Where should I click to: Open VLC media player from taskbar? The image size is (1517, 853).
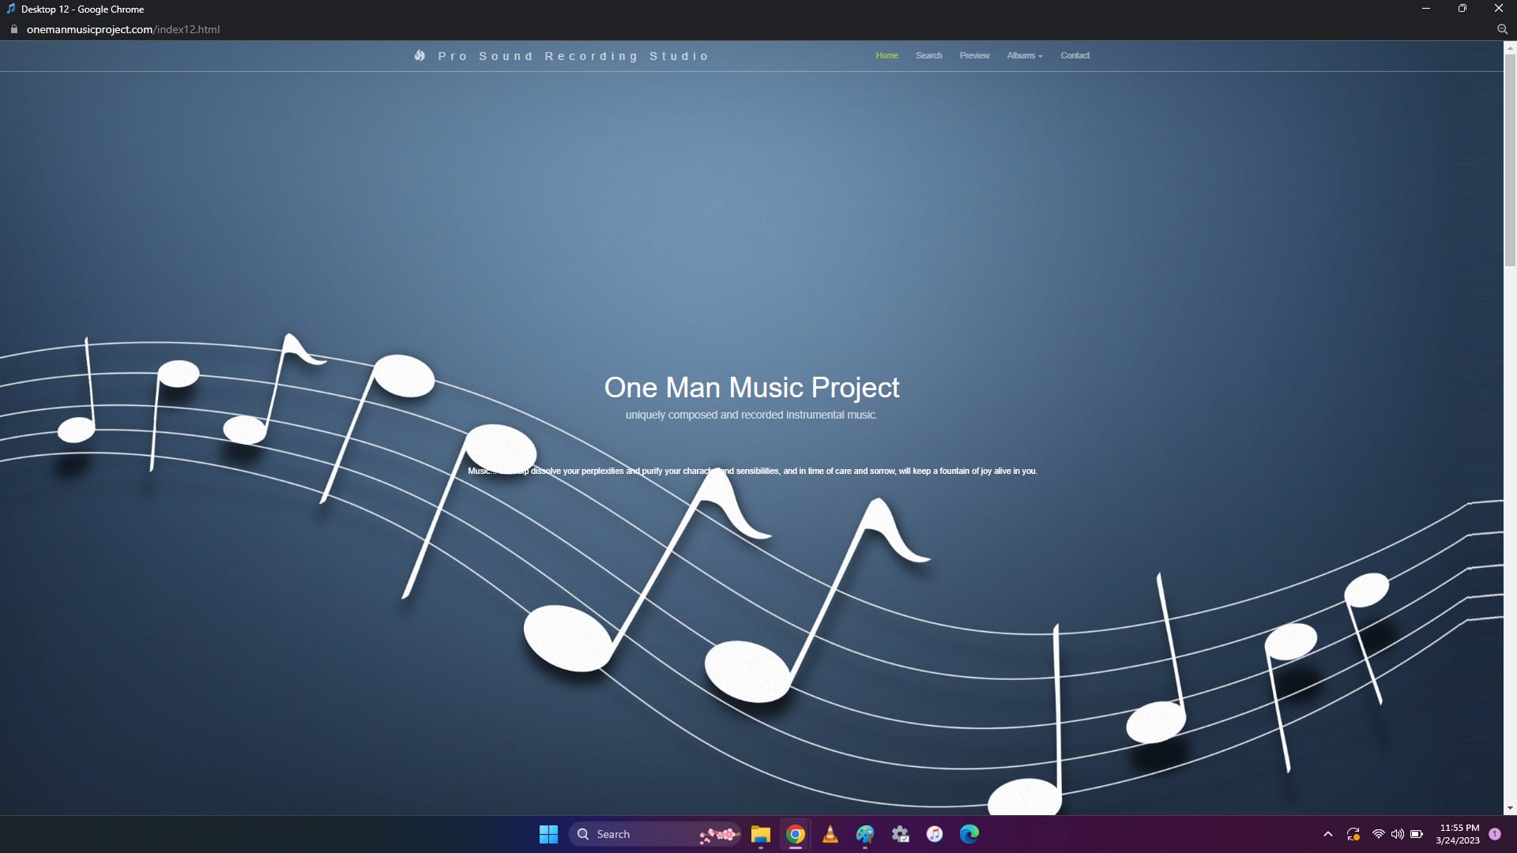(x=830, y=834)
